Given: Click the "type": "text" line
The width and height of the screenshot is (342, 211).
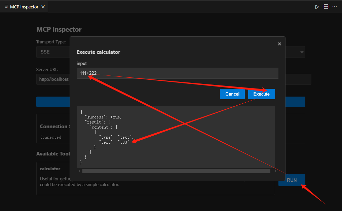Looking at the screenshot, I should tap(116, 137).
